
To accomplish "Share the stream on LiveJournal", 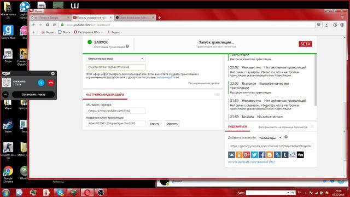I will pos(277,154).
